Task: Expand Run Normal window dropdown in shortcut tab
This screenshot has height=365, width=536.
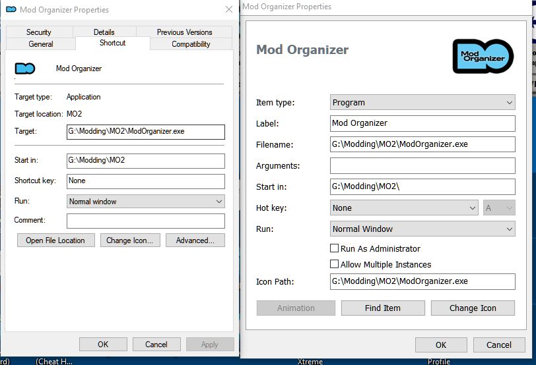Action: [145, 202]
